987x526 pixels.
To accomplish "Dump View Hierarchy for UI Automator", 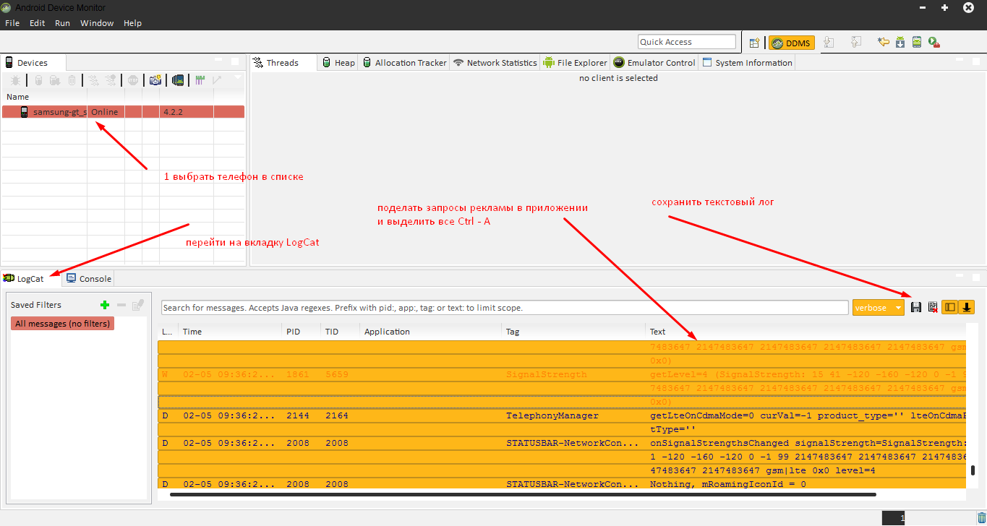I will (x=178, y=80).
